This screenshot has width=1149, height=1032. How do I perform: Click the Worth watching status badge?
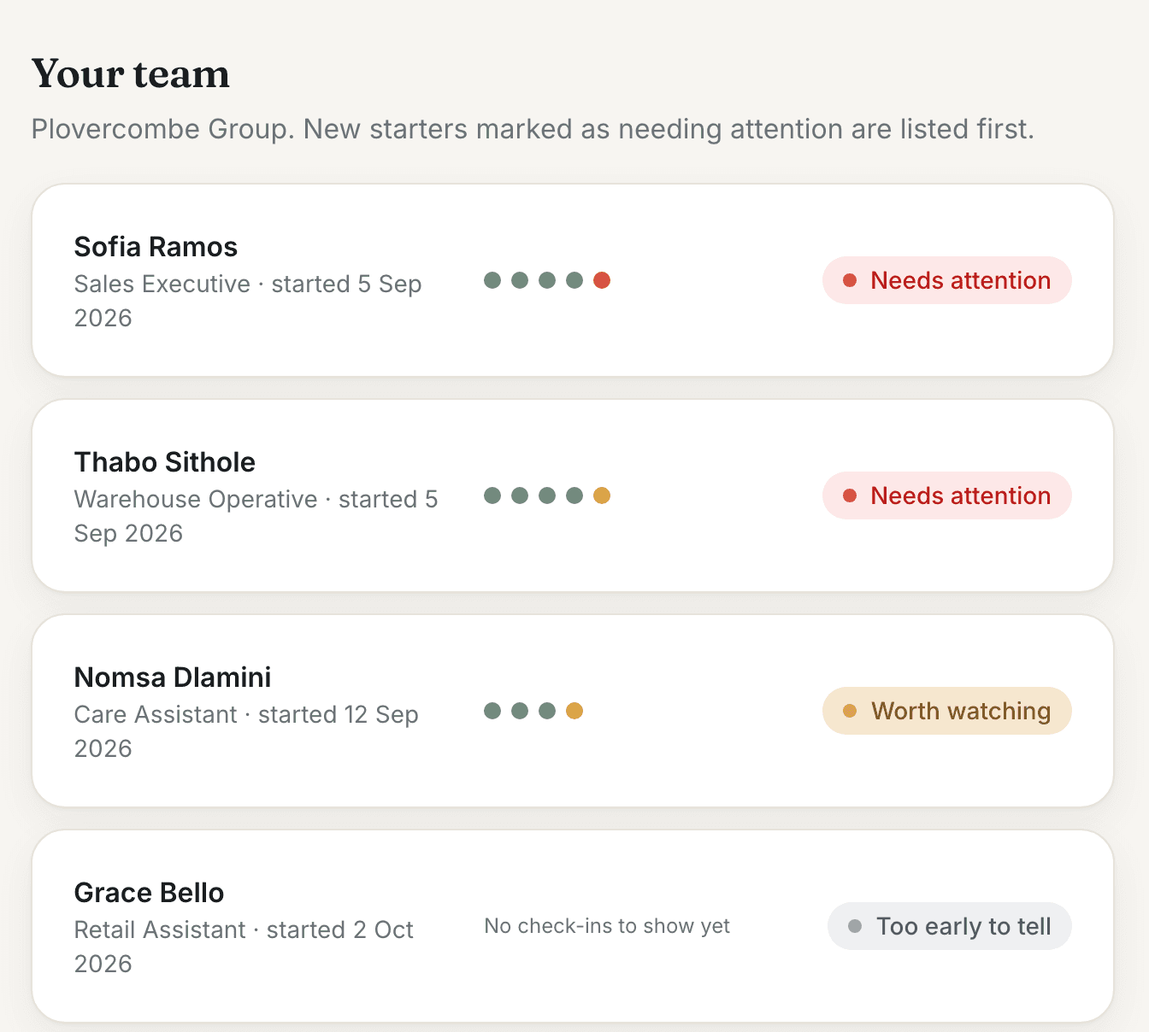click(x=947, y=711)
